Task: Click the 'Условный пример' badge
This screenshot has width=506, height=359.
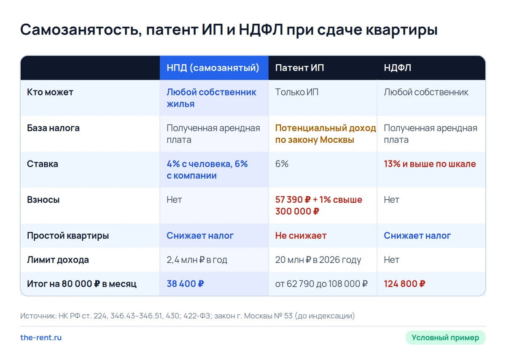Action: click(x=446, y=338)
